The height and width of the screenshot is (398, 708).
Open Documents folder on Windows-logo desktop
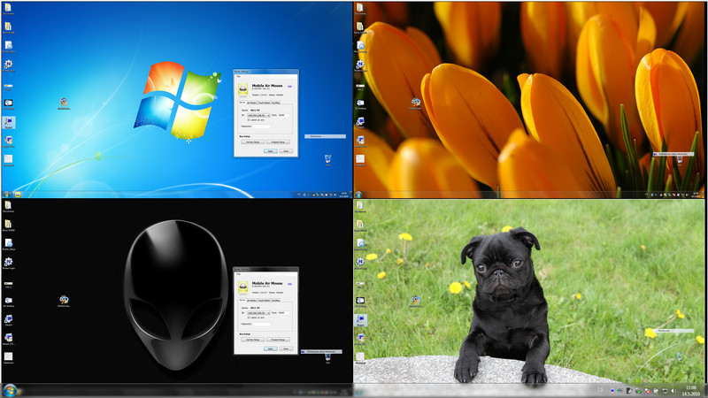8,8
